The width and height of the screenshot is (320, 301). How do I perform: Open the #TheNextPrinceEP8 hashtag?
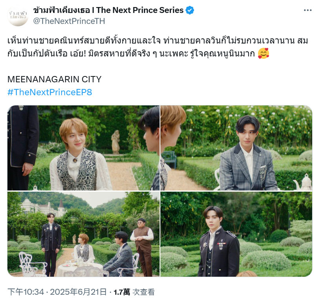click(x=50, y=92)
